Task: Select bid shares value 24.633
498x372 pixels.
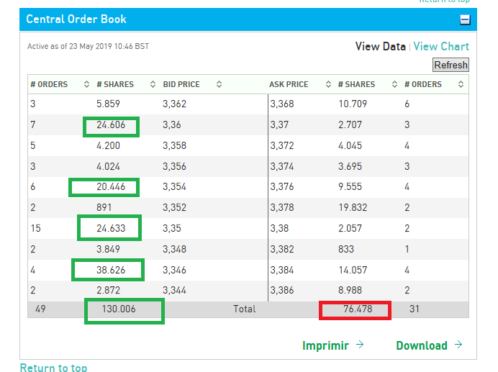Action: click(x=111, y=228)
